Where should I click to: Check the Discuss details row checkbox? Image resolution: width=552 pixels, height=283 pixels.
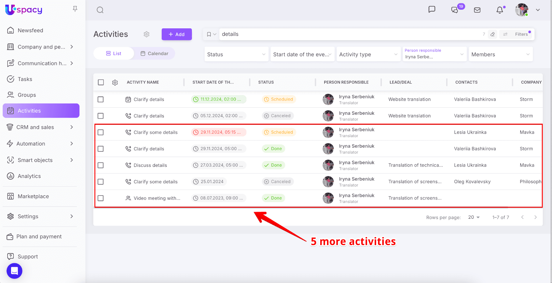(x=101, y=165)
